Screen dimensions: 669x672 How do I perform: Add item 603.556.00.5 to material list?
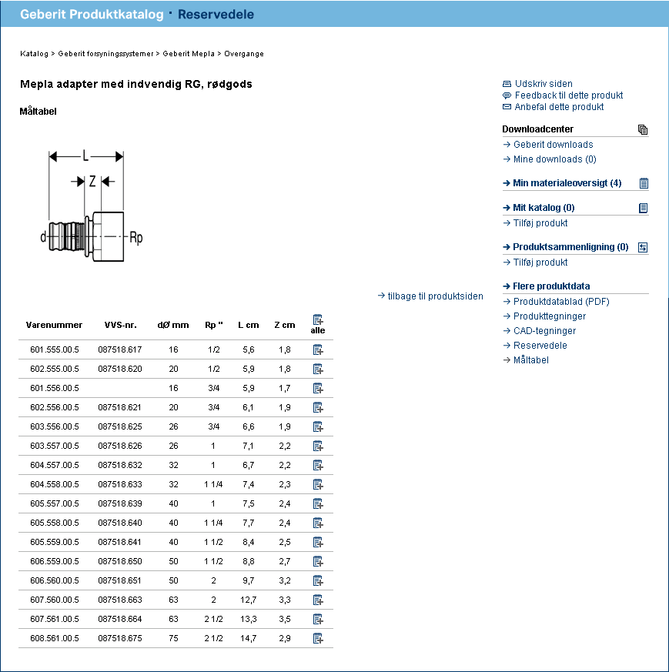click(318, 427)
